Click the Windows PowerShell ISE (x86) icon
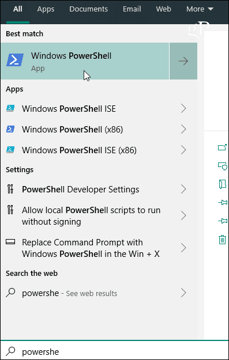This screenshot has height=360, width=229. [x=10, y=150]
